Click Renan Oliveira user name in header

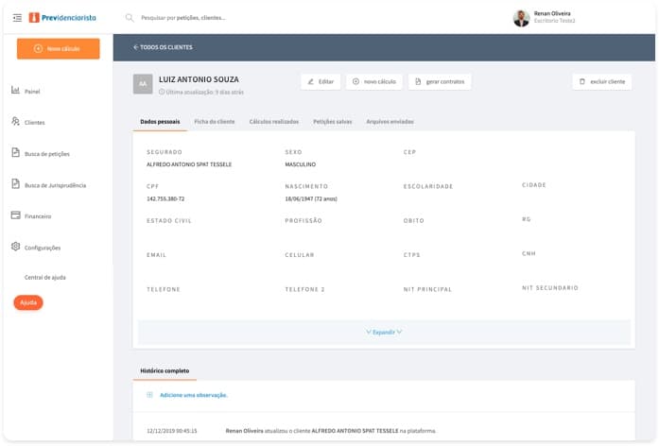[x=552, y=13]
